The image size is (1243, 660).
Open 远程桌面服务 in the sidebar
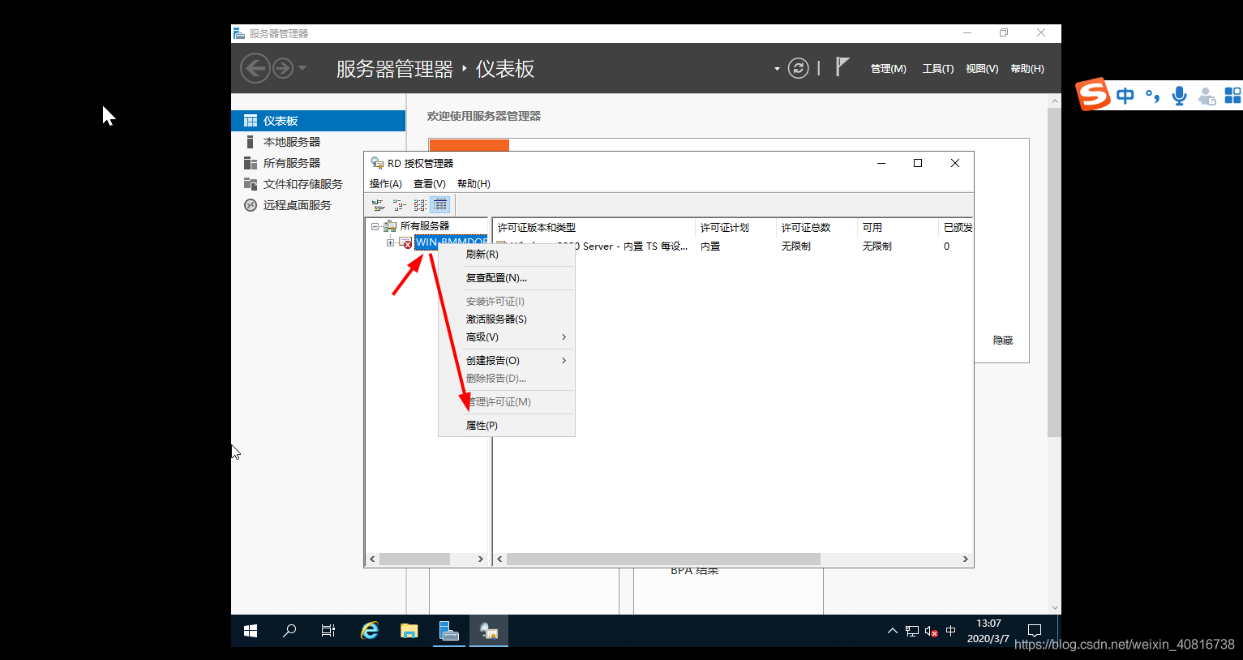297,205
